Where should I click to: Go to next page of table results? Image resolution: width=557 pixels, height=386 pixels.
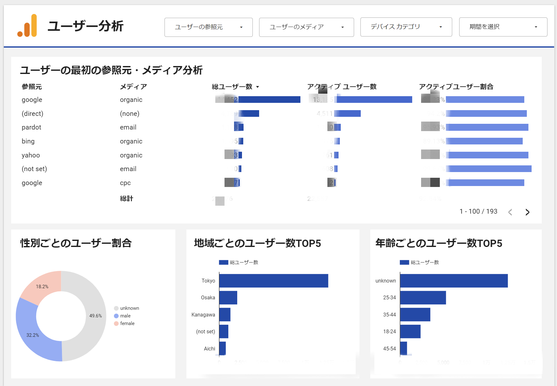pos(527,212)
